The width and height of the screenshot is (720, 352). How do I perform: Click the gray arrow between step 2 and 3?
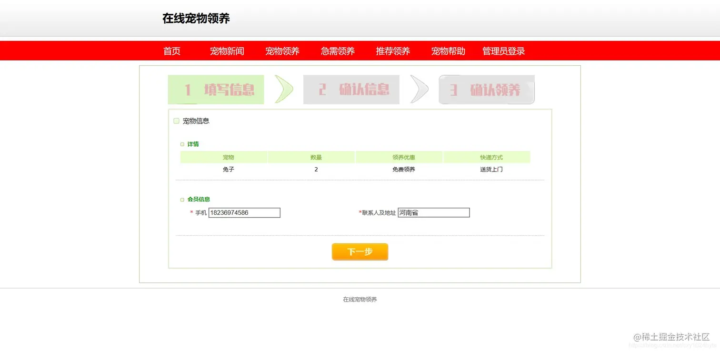pyautogui.click(x=419, y=90)
